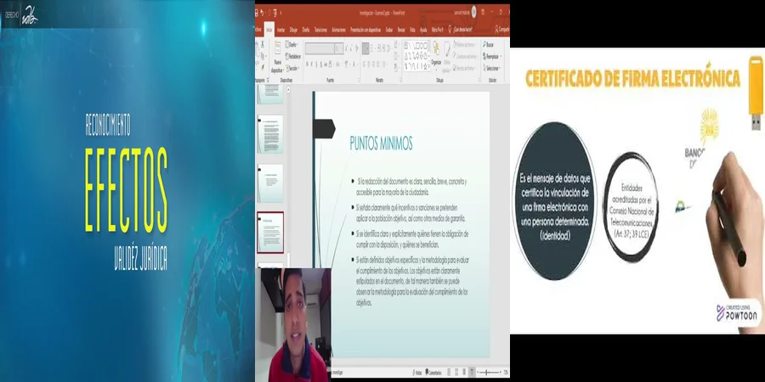Open Contorno de forma options

(466, 56)
